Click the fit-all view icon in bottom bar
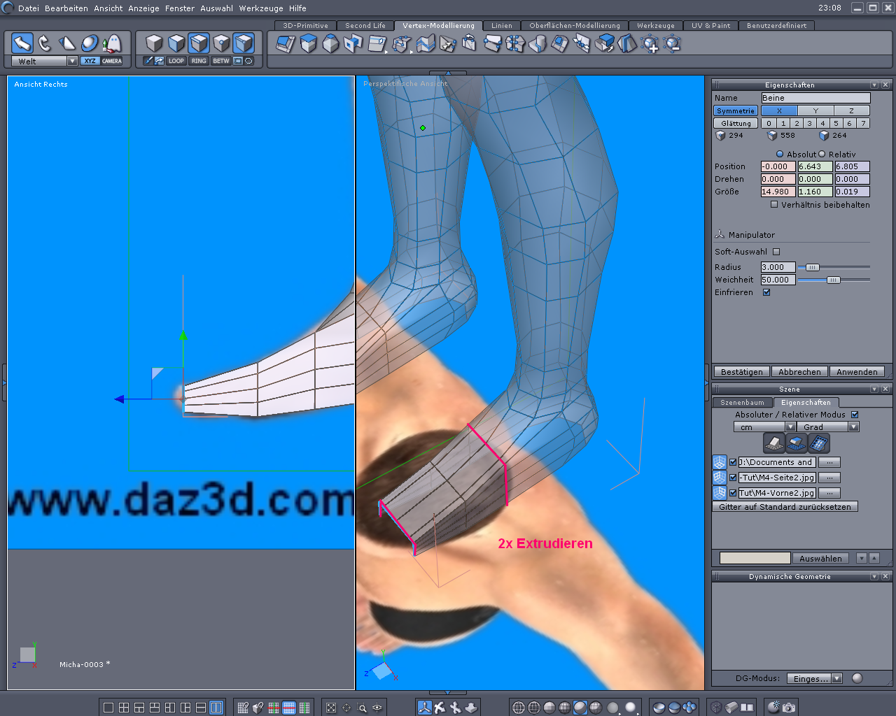This screenshot has height=716, width=896. (x=331, y=708)
